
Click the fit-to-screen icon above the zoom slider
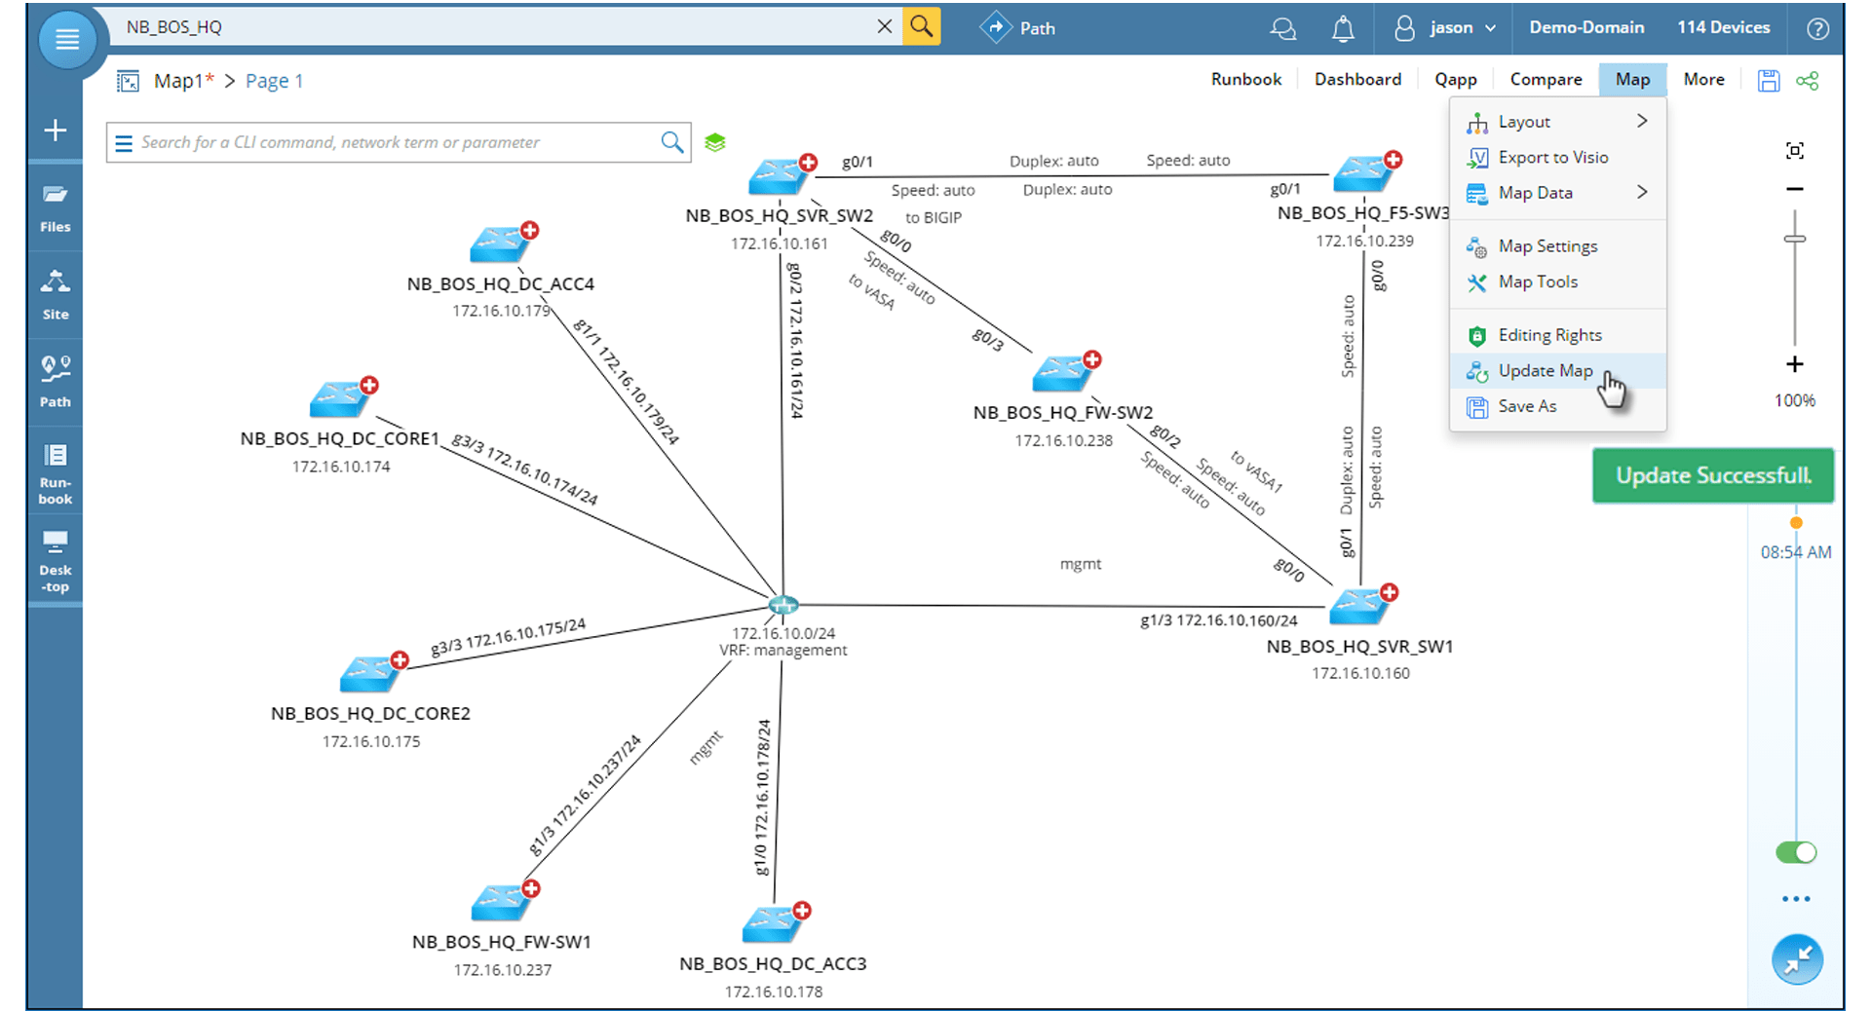[x=1796, y=150]
